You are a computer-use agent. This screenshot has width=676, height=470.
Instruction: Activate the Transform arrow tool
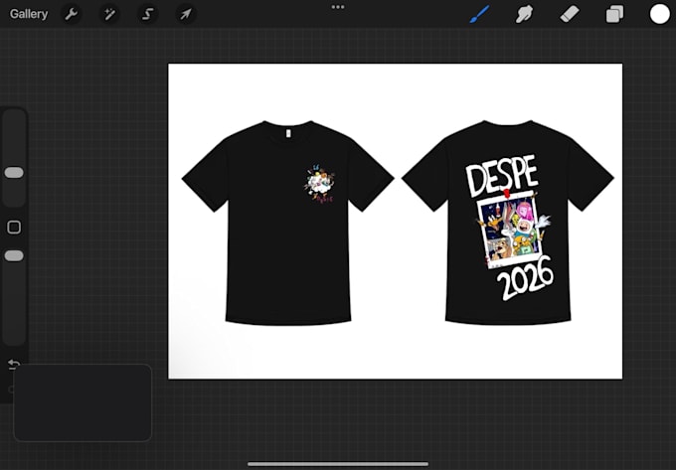coord(186,14)
